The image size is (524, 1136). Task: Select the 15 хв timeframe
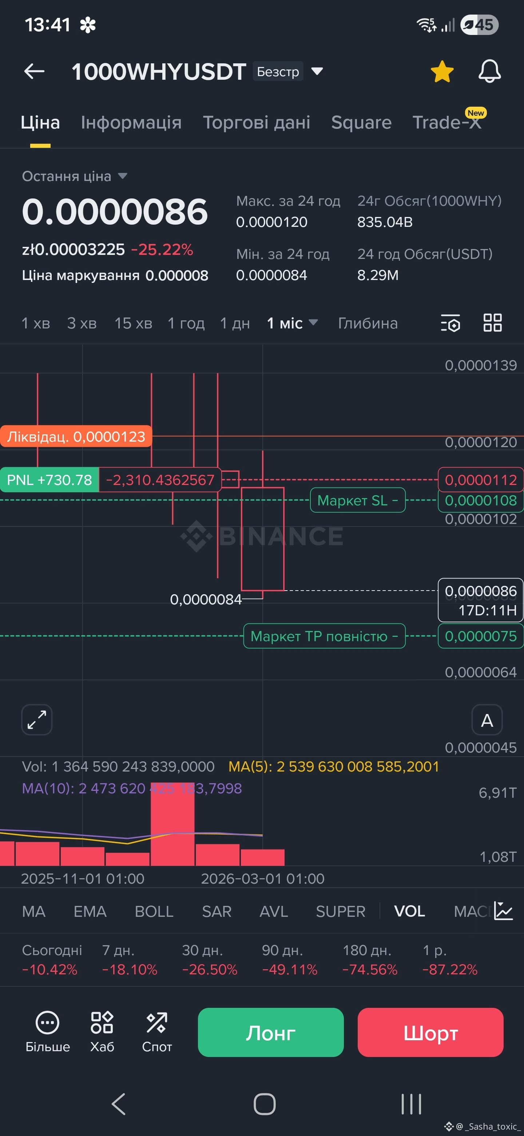coord(133,323)
